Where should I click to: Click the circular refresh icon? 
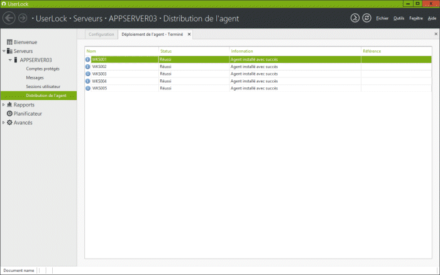pyautogui.click(x=366, y=18)
